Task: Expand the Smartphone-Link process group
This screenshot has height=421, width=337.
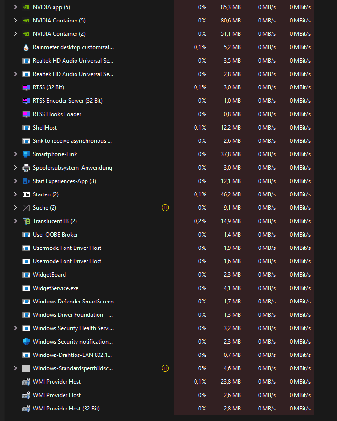Action: (x=15, y=154)
